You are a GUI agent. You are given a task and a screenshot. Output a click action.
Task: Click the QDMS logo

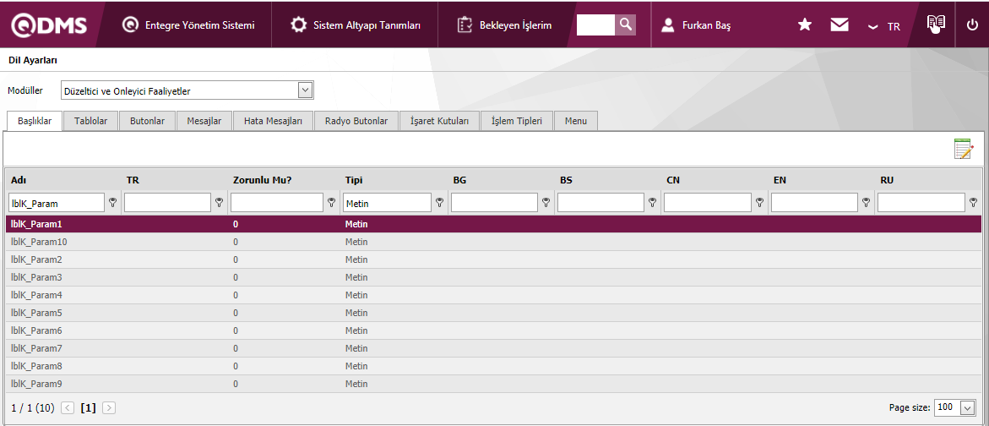pyautogui.click(x=48, y=25)
